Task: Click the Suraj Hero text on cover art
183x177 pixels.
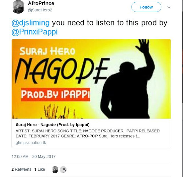Action: click(x=47, y=51)
